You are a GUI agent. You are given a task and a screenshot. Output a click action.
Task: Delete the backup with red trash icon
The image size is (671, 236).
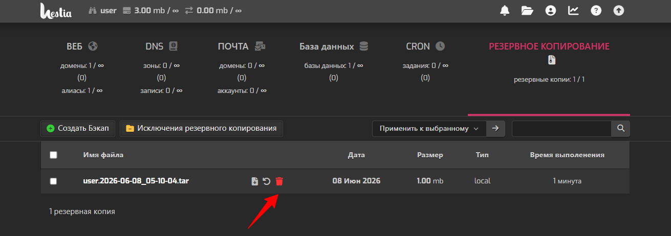tap(279, 181)
